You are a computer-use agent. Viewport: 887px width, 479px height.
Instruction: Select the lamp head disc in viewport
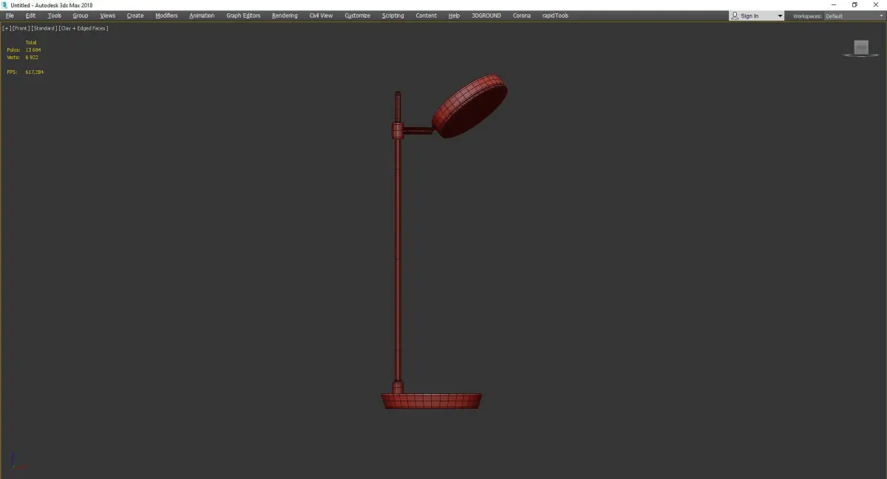pos(470,106)
